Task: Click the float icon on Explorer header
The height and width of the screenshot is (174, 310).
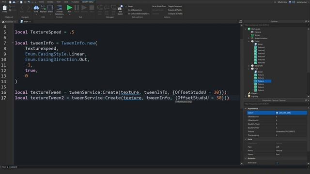Action: pos(306,21)
